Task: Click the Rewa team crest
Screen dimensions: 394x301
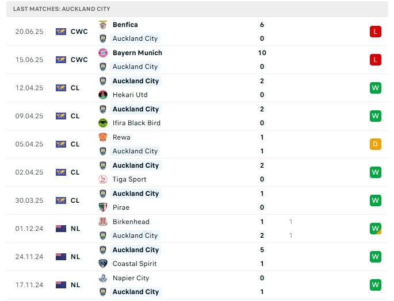Action: 103,137
